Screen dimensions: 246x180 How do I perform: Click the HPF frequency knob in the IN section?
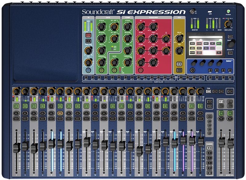(x=88, y=62)
